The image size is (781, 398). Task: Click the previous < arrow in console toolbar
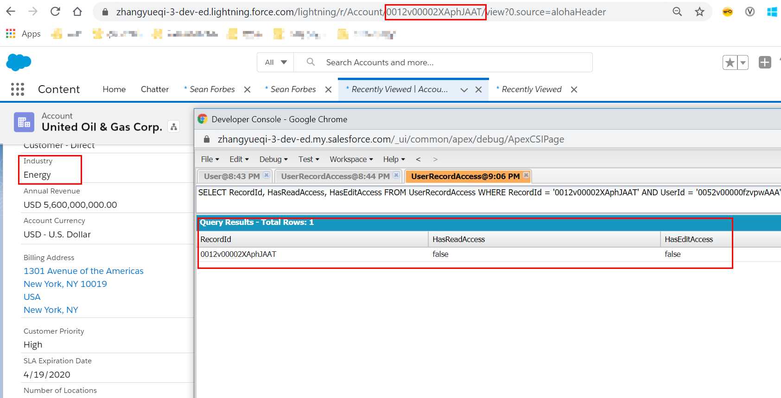(x=418, y=159)
